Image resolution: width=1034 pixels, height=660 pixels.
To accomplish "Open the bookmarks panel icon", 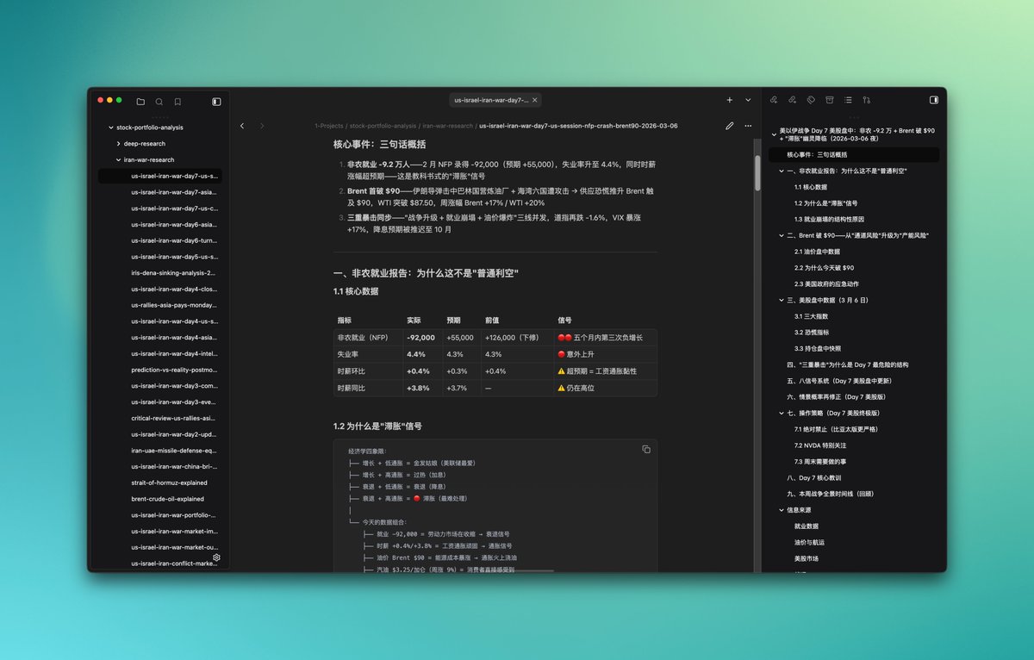I will pos(178,101).
